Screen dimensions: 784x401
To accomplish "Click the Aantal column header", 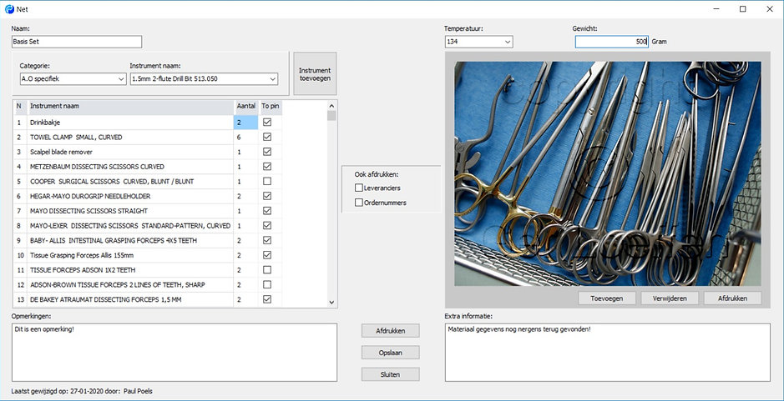I will pyautogui.click(x=246, y=106).
